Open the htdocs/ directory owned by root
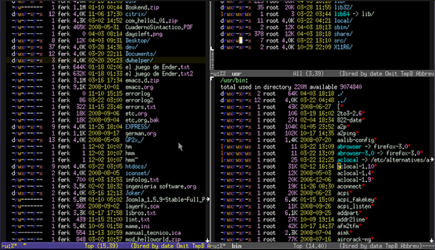Image resolution: width=435 pixels, height=250 pixels. click(136, 167)
